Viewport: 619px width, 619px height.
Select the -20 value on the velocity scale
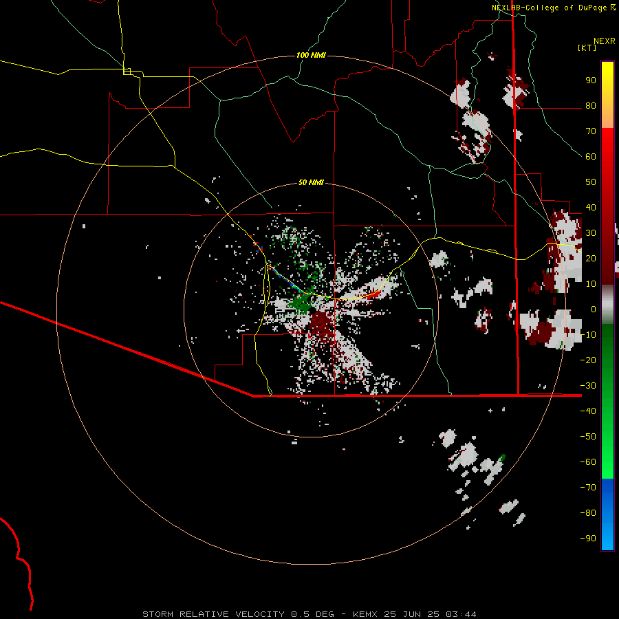pyautogui.click(x=588, y=360)
